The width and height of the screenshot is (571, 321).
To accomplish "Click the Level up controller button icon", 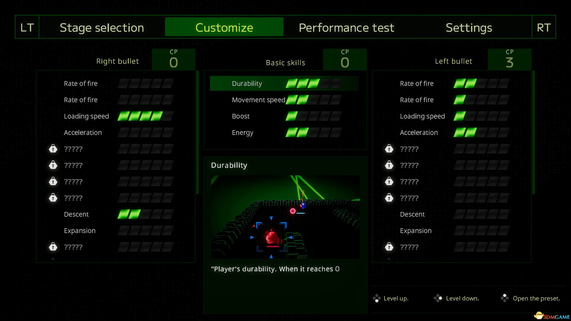I will 377,298.
